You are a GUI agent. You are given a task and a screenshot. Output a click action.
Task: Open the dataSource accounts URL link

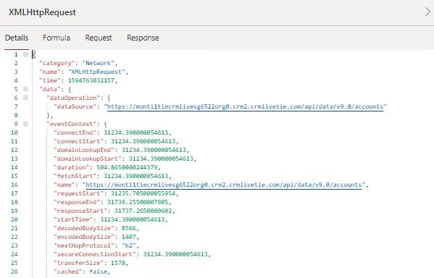coord(245,106)
